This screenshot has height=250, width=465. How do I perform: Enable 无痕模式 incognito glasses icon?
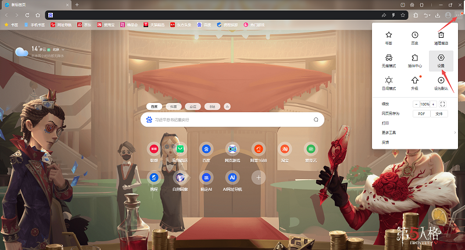tap(388, 58)
